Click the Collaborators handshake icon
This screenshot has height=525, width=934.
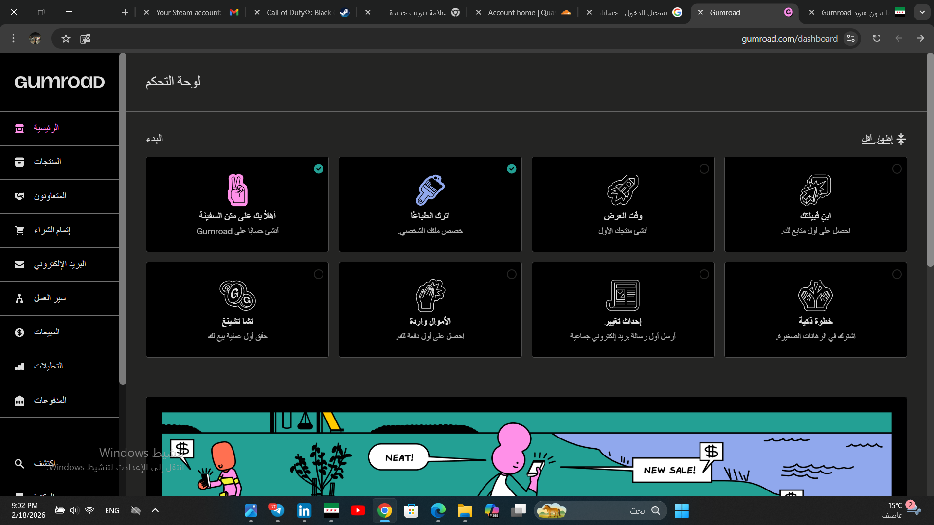tap(19, 196)
